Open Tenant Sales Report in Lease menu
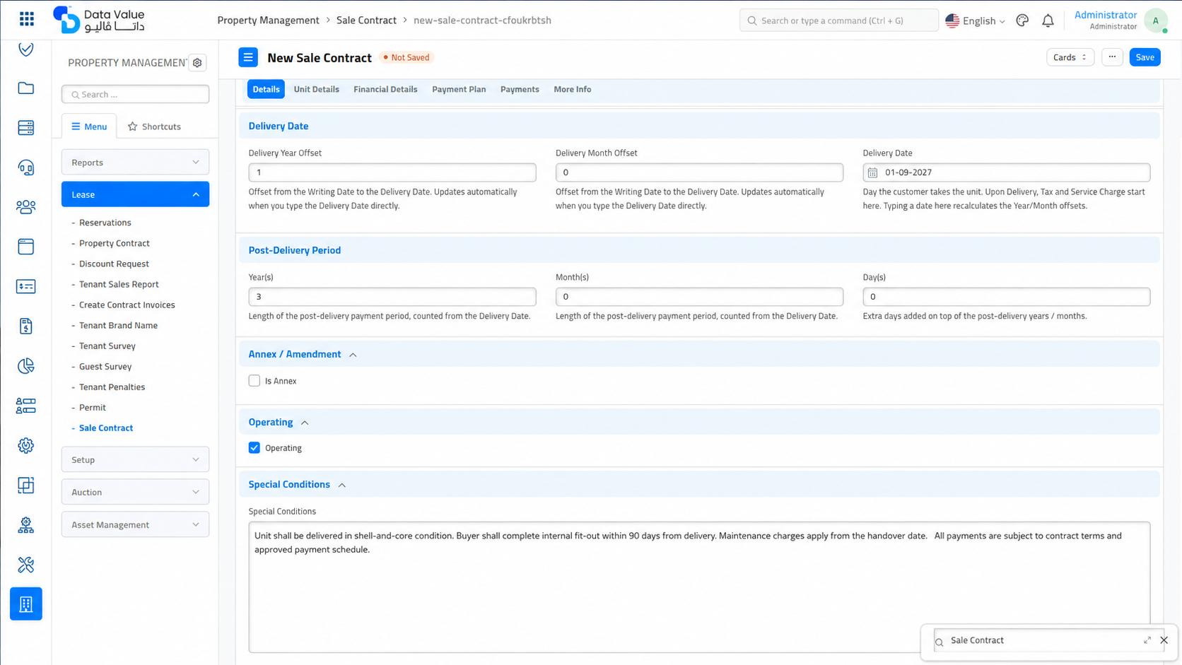 click(x=119, y=284)
